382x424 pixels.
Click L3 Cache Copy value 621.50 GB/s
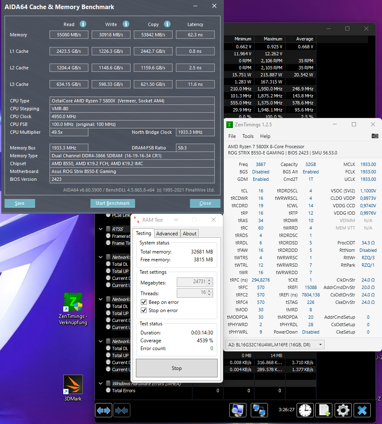tap(153, 84)
